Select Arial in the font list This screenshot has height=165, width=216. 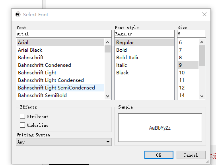coord(60,43)
